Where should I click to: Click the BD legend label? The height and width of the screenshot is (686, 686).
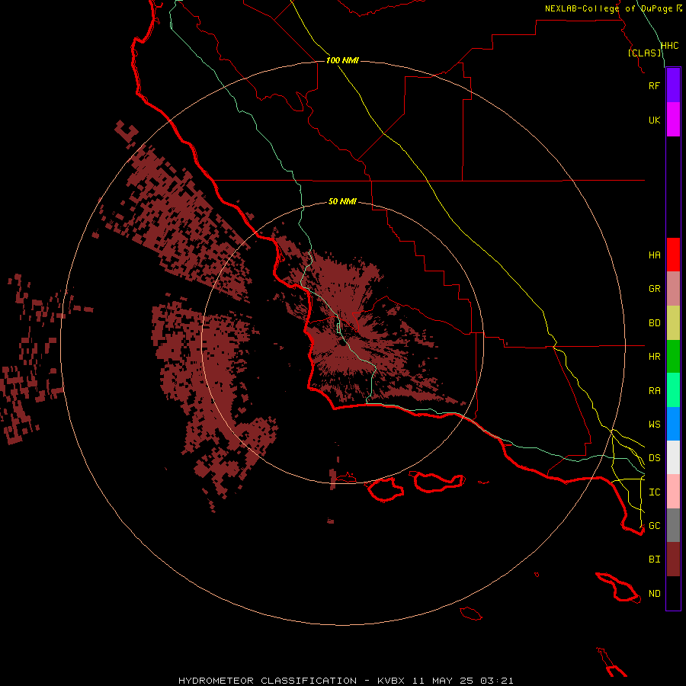(x=654, y=323)
